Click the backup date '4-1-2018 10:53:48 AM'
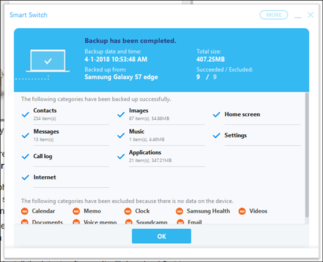323x262 pixels. pos(116,59)
